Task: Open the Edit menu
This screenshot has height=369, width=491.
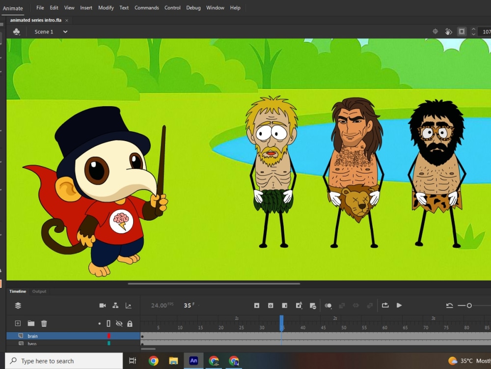Action: 54,7
